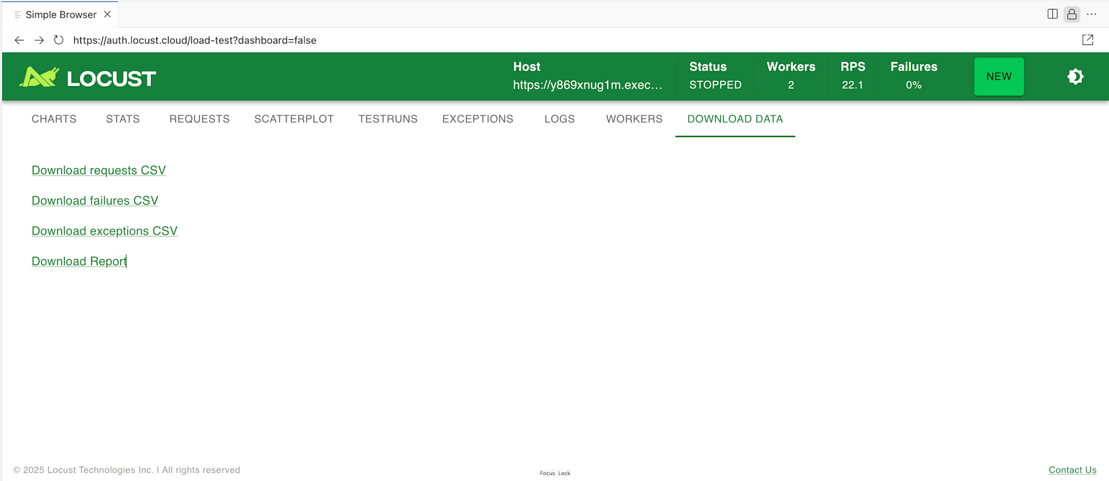This screenshot has height=481, width=1109.
Task: Click the Focus Lock label
Action: pyautogui.click(x=554, y=473)
